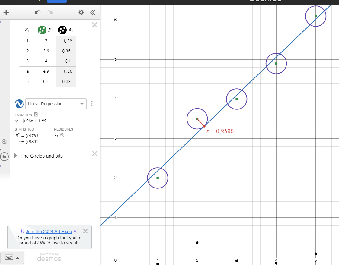Dismiss the Art Expo notification
This screenshot has width=339, height=265.
[x=85, y=231]
